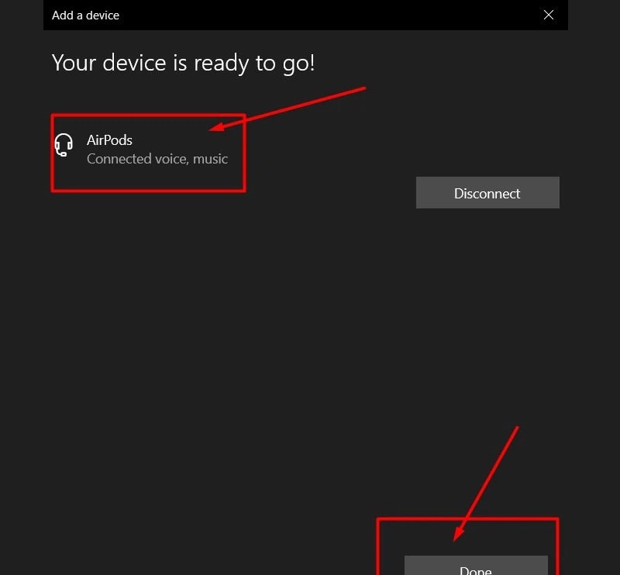Viewport: 620px width, 575px height.
Task: Click the word 'device' in the title bar
Action: 102,15
